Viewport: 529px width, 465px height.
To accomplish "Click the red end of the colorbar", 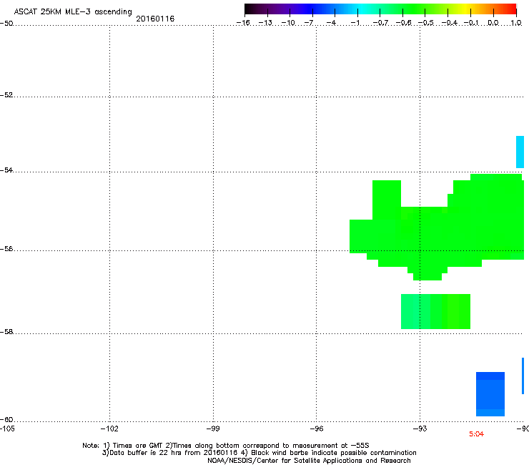I will click(511, 9).
